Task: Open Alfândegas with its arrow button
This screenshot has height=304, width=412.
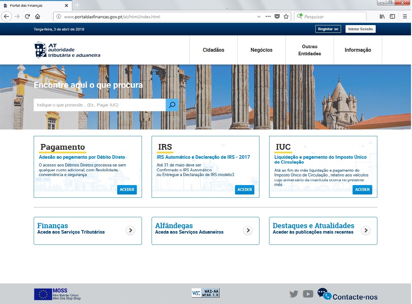Action: pos(248,230)
